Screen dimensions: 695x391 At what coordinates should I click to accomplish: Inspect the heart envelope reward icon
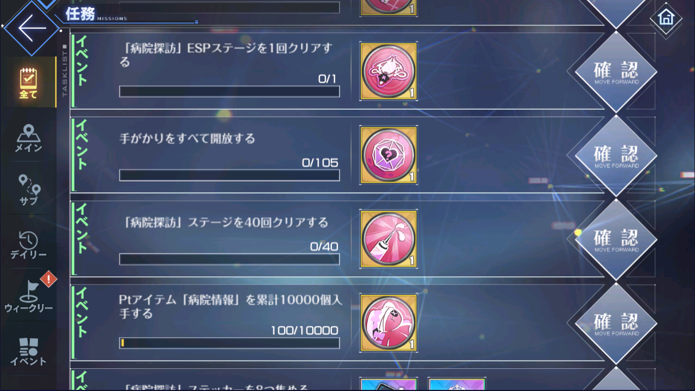pyautogui.click(x=388, y=155)
